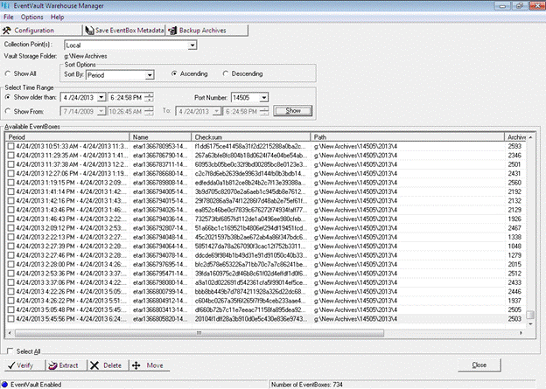The width and height of the screenshot is (546, 389).
Task: Click checksum starting a9a102d022691
Action: 251,282
